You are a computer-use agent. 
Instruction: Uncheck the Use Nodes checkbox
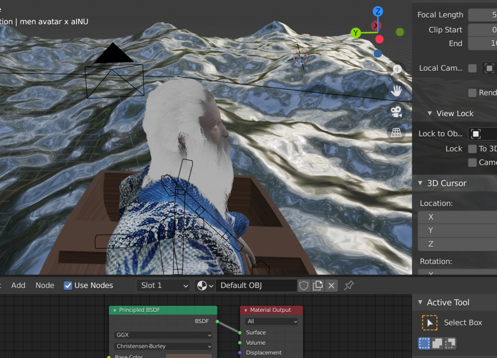[68, 286]
